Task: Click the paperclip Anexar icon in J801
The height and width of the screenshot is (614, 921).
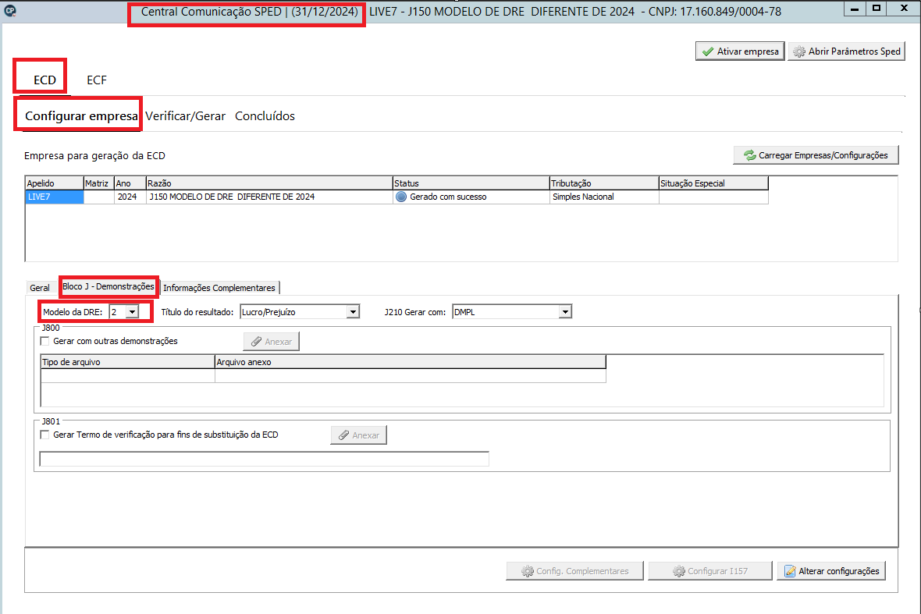Action: click(x=343, y=435)
